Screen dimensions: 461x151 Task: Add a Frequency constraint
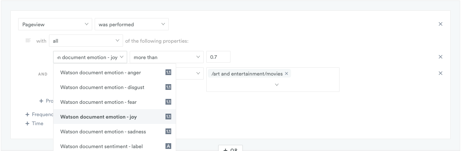(x=40, y=114)
